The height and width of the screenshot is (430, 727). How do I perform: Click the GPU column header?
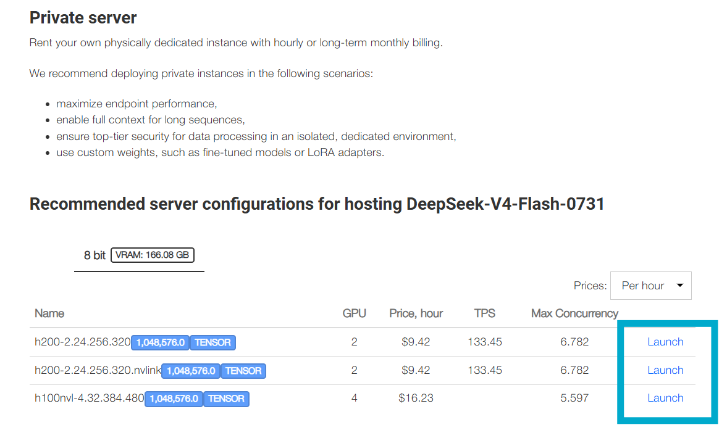click(354, 313)
